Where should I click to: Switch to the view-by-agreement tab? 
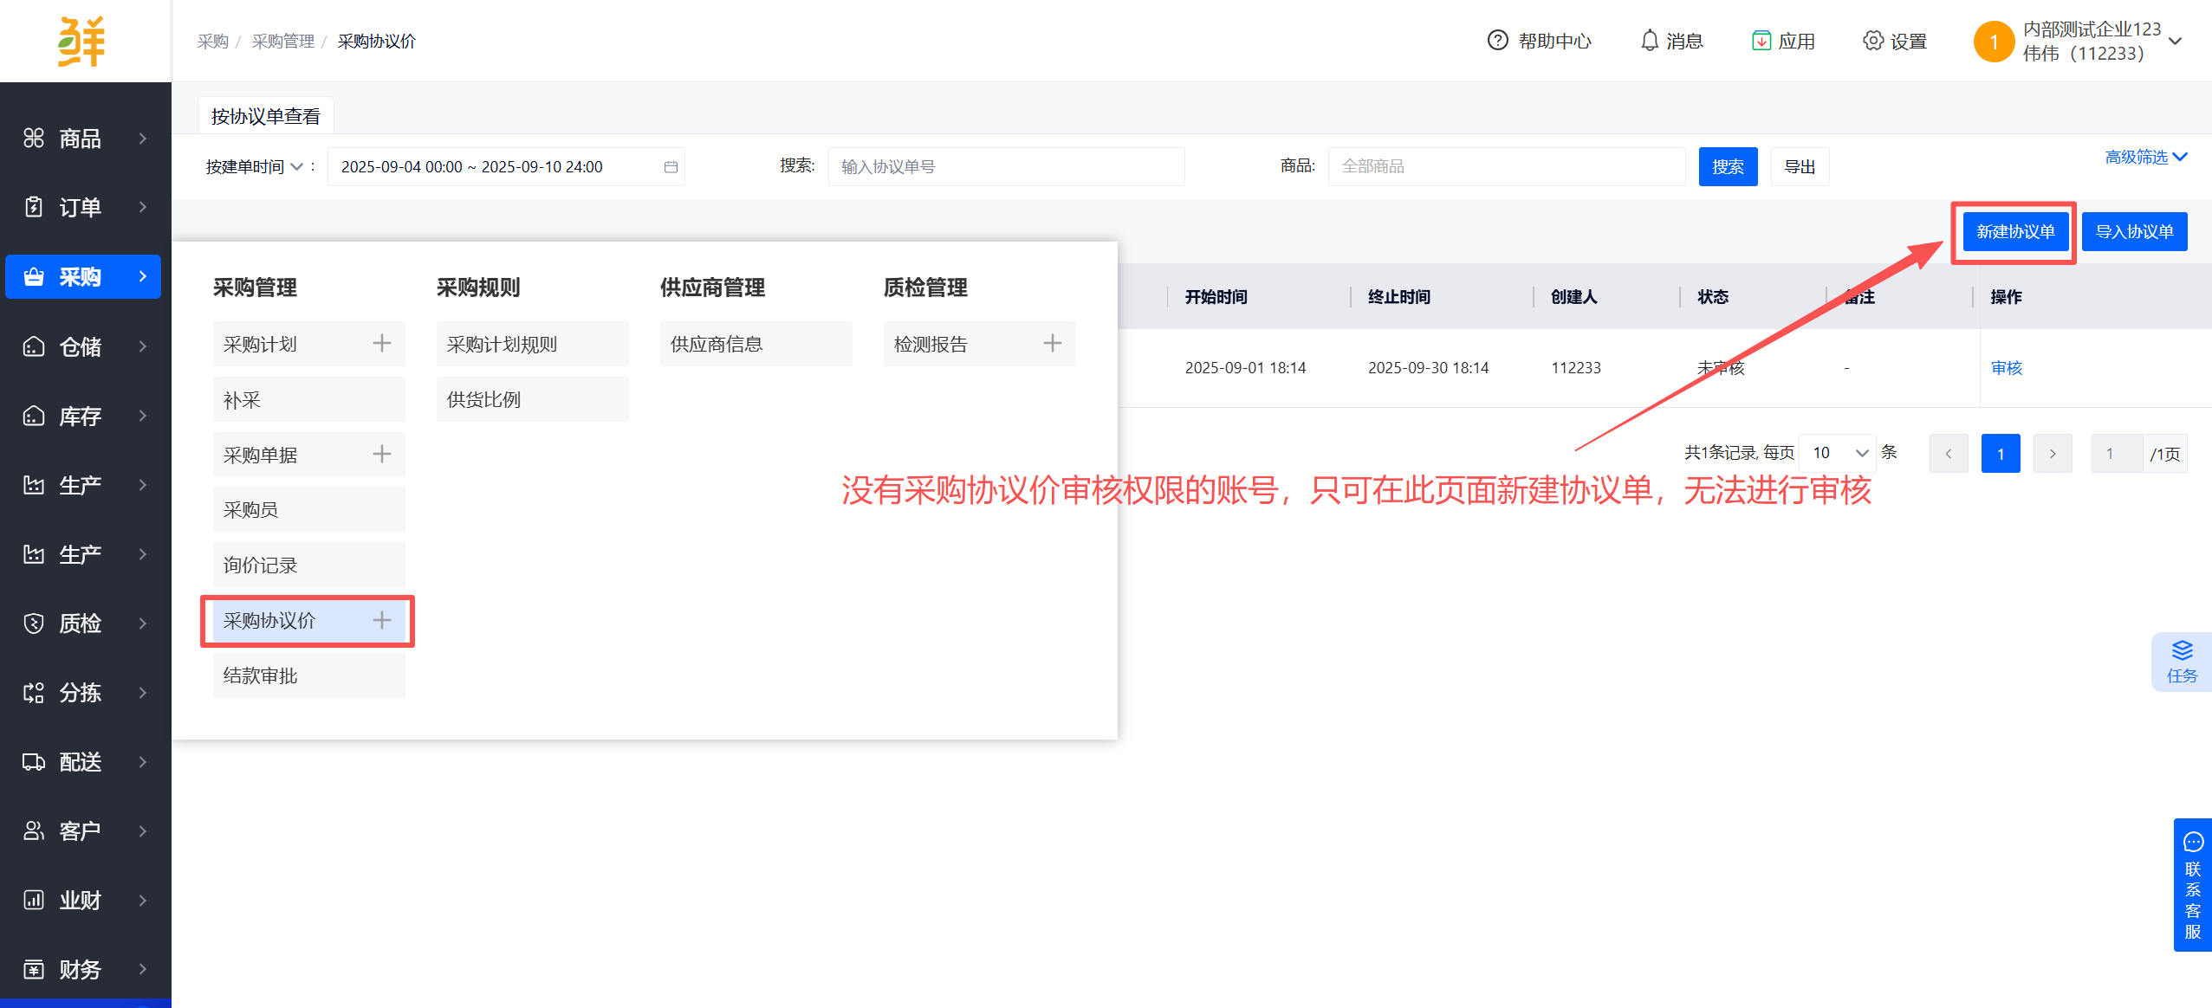coord(265,116)
